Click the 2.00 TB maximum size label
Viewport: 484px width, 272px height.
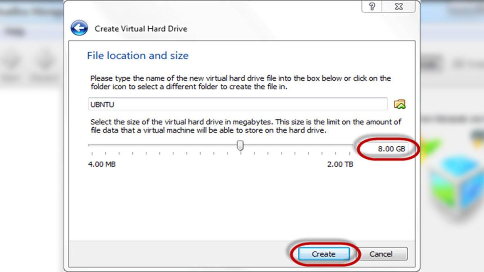340,164
